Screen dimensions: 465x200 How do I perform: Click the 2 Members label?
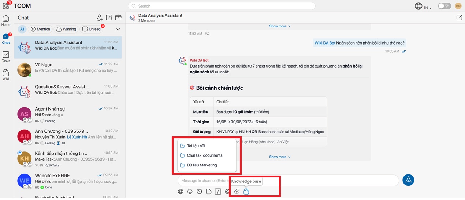pyautogui.click(x=147, y=21)
